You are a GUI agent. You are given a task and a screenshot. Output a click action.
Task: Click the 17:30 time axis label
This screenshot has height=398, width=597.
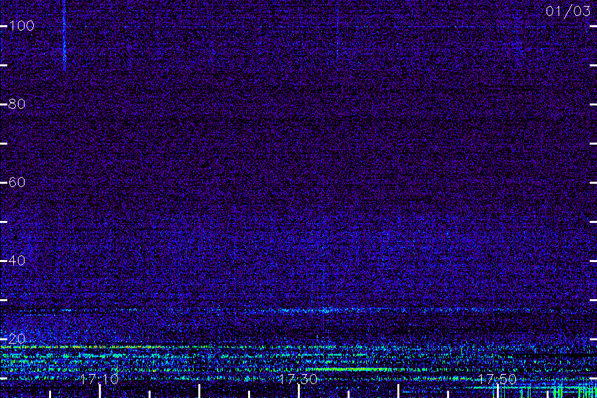click(x=298, y=379)
